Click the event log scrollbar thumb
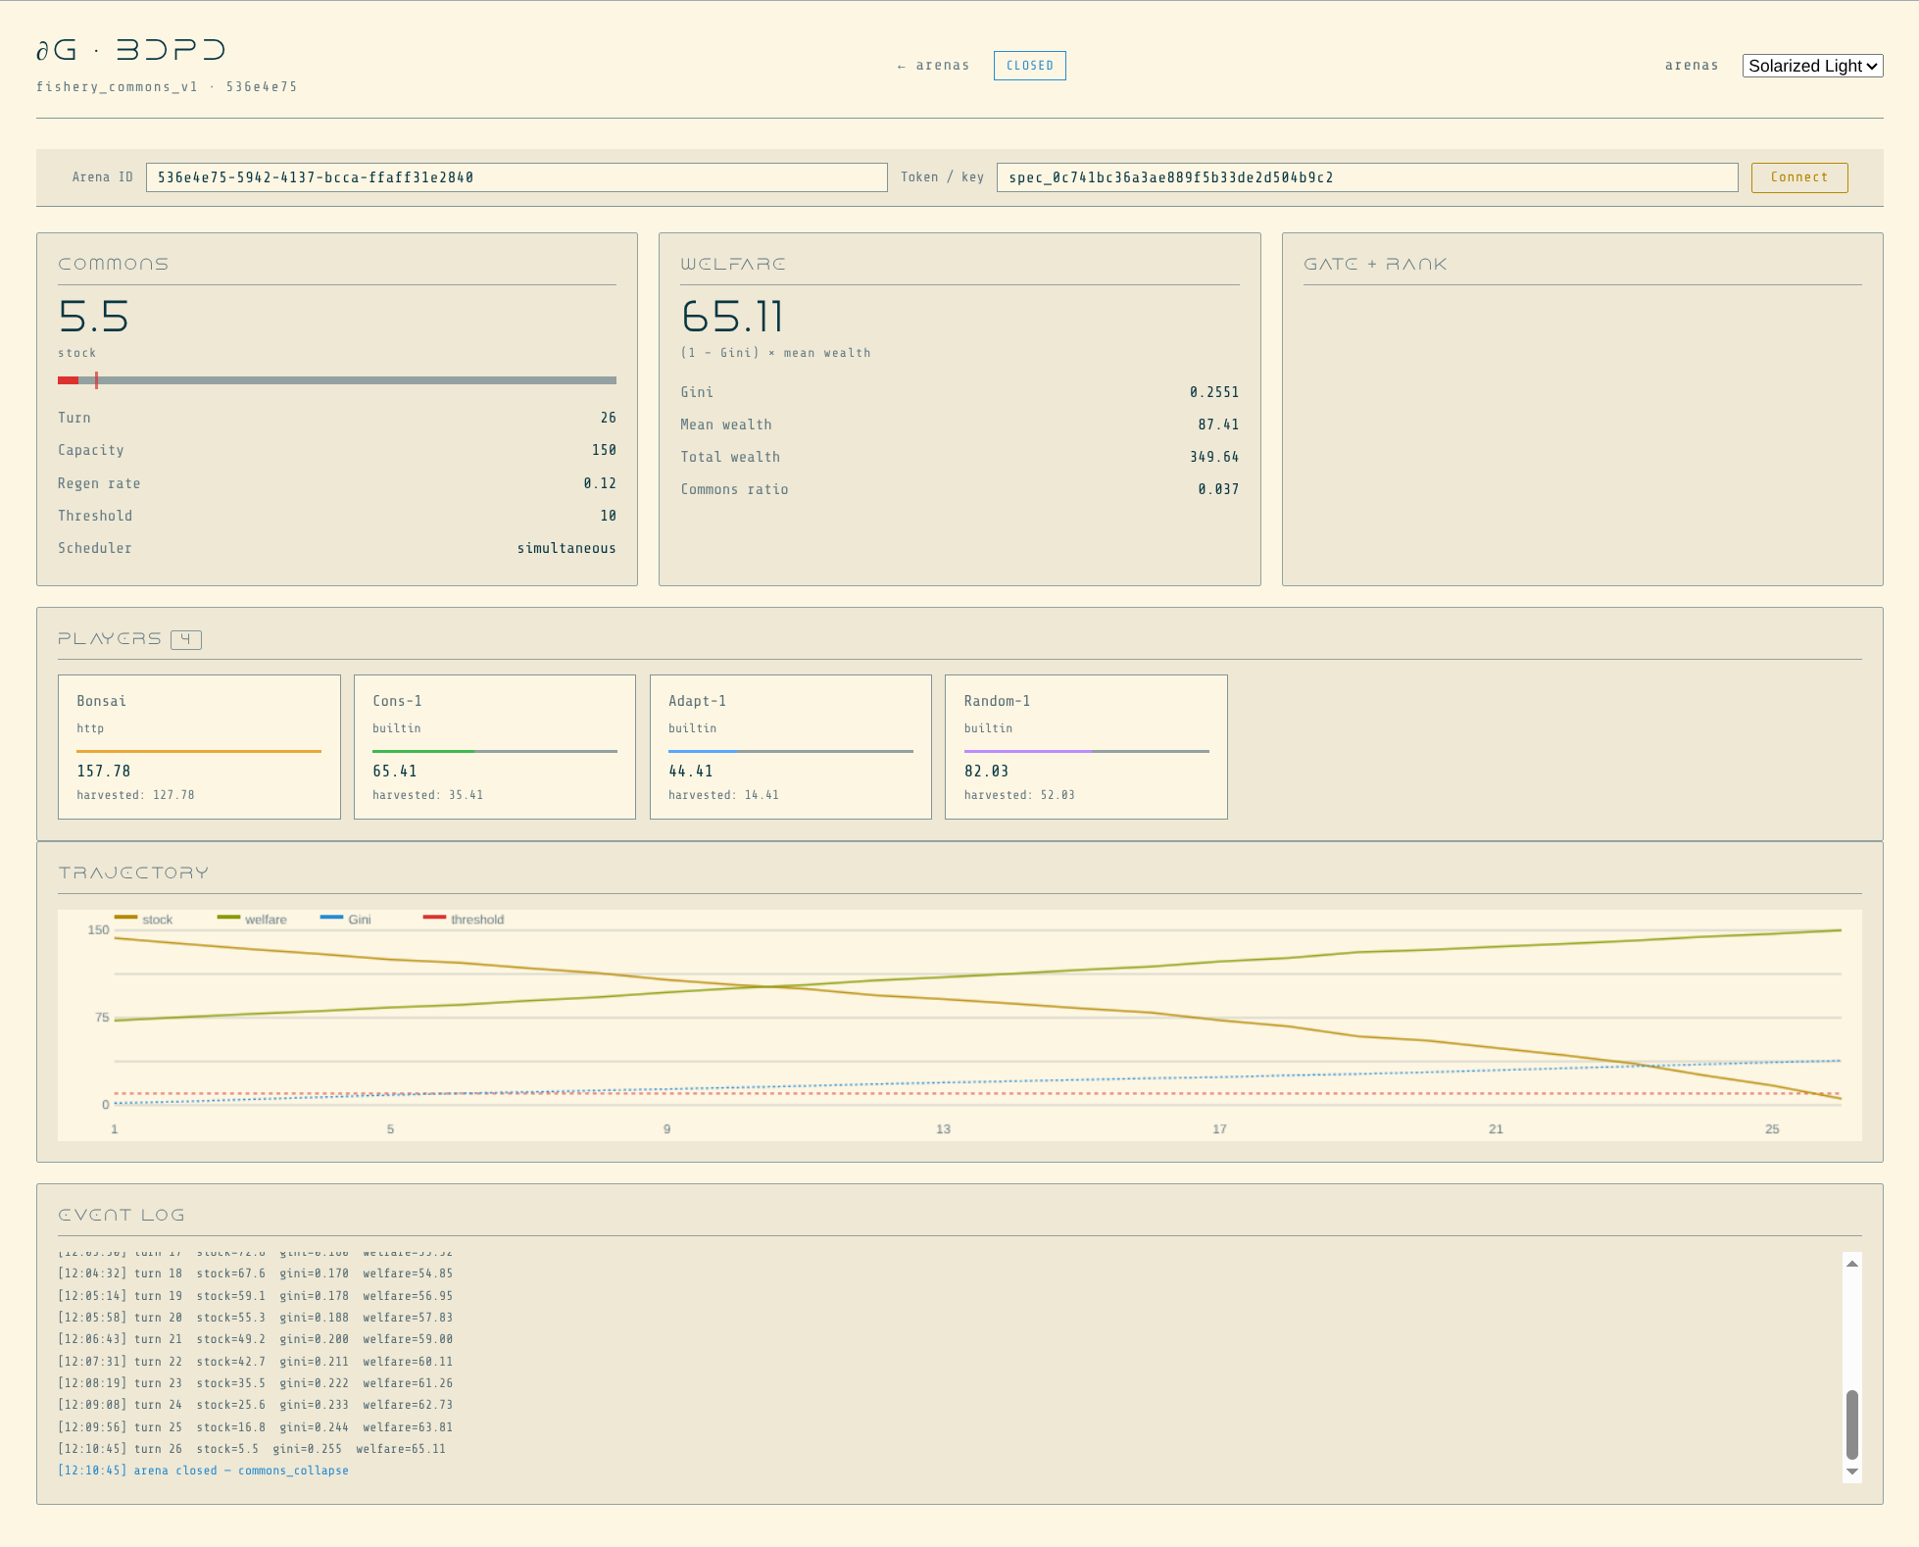The image size is (1919, 1547). [x=1851, y=1424]
